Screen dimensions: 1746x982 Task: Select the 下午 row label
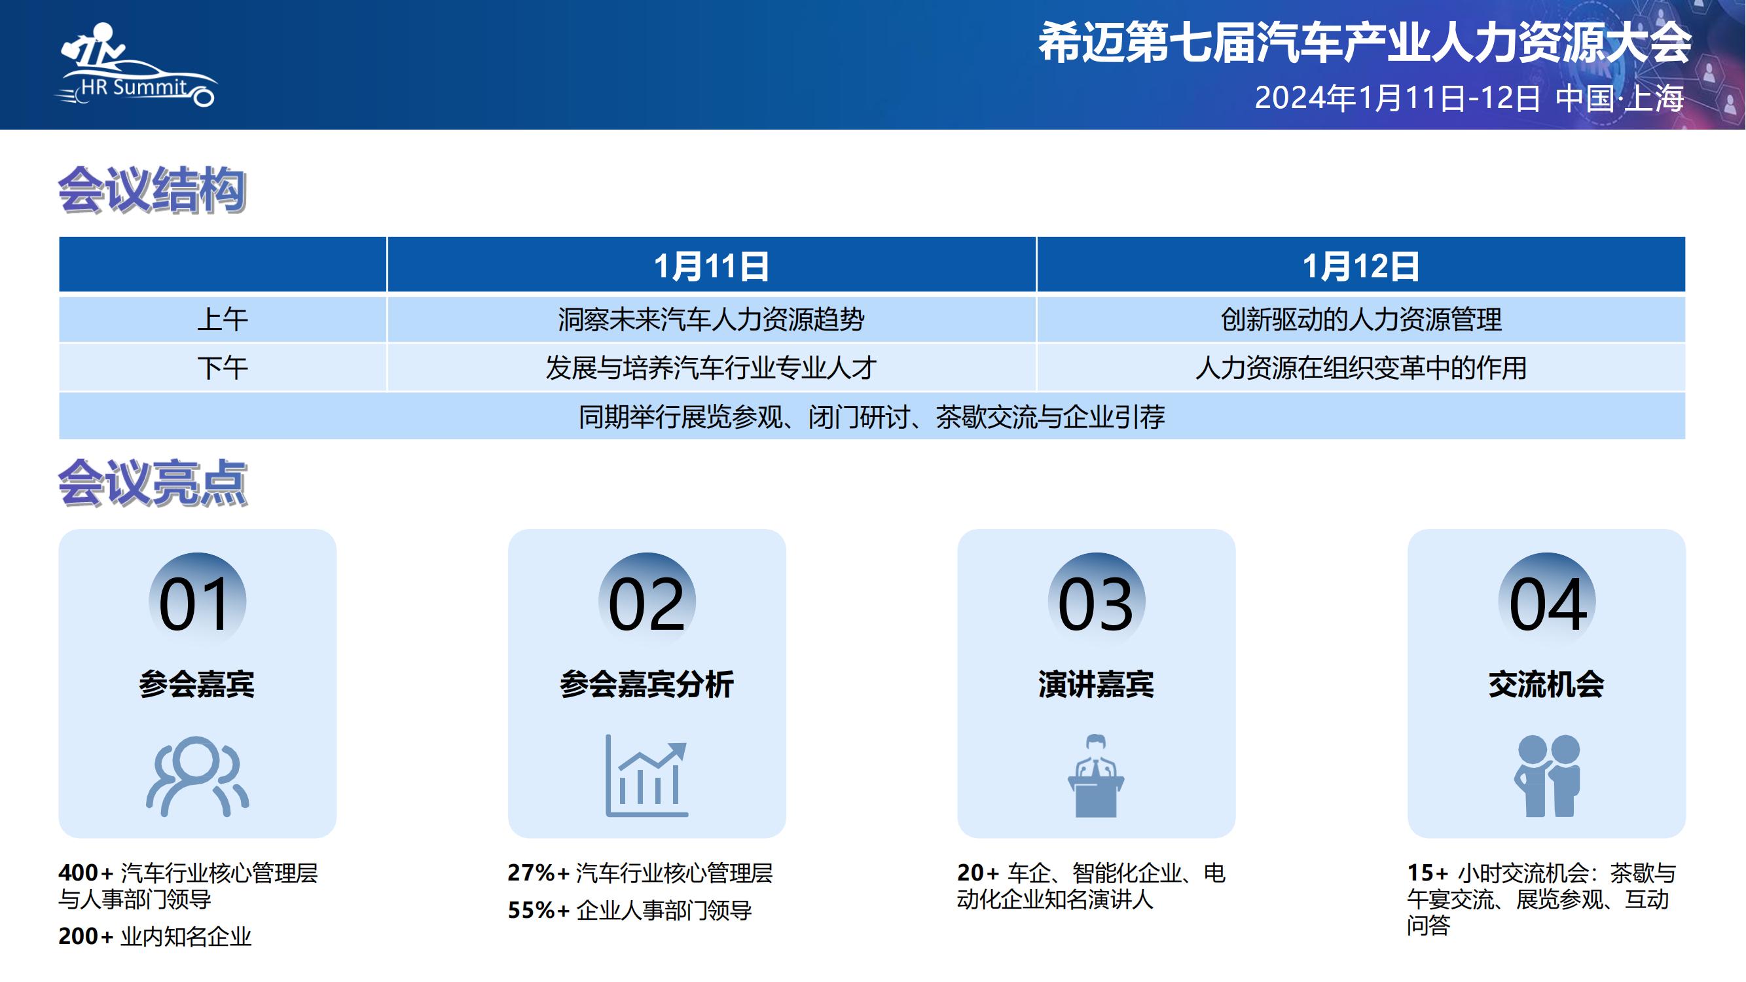click(223, 368)
